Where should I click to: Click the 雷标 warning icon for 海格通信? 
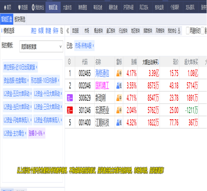(x=119, y=73)
